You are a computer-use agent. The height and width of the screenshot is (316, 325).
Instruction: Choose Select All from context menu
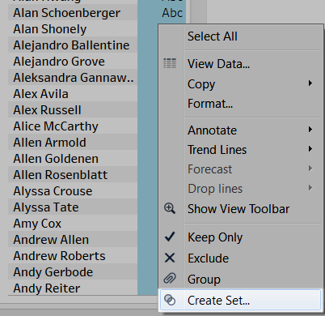(213, 36)
